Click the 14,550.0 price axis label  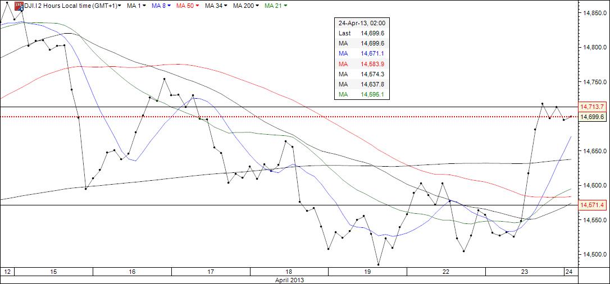(x=594, y=219)
